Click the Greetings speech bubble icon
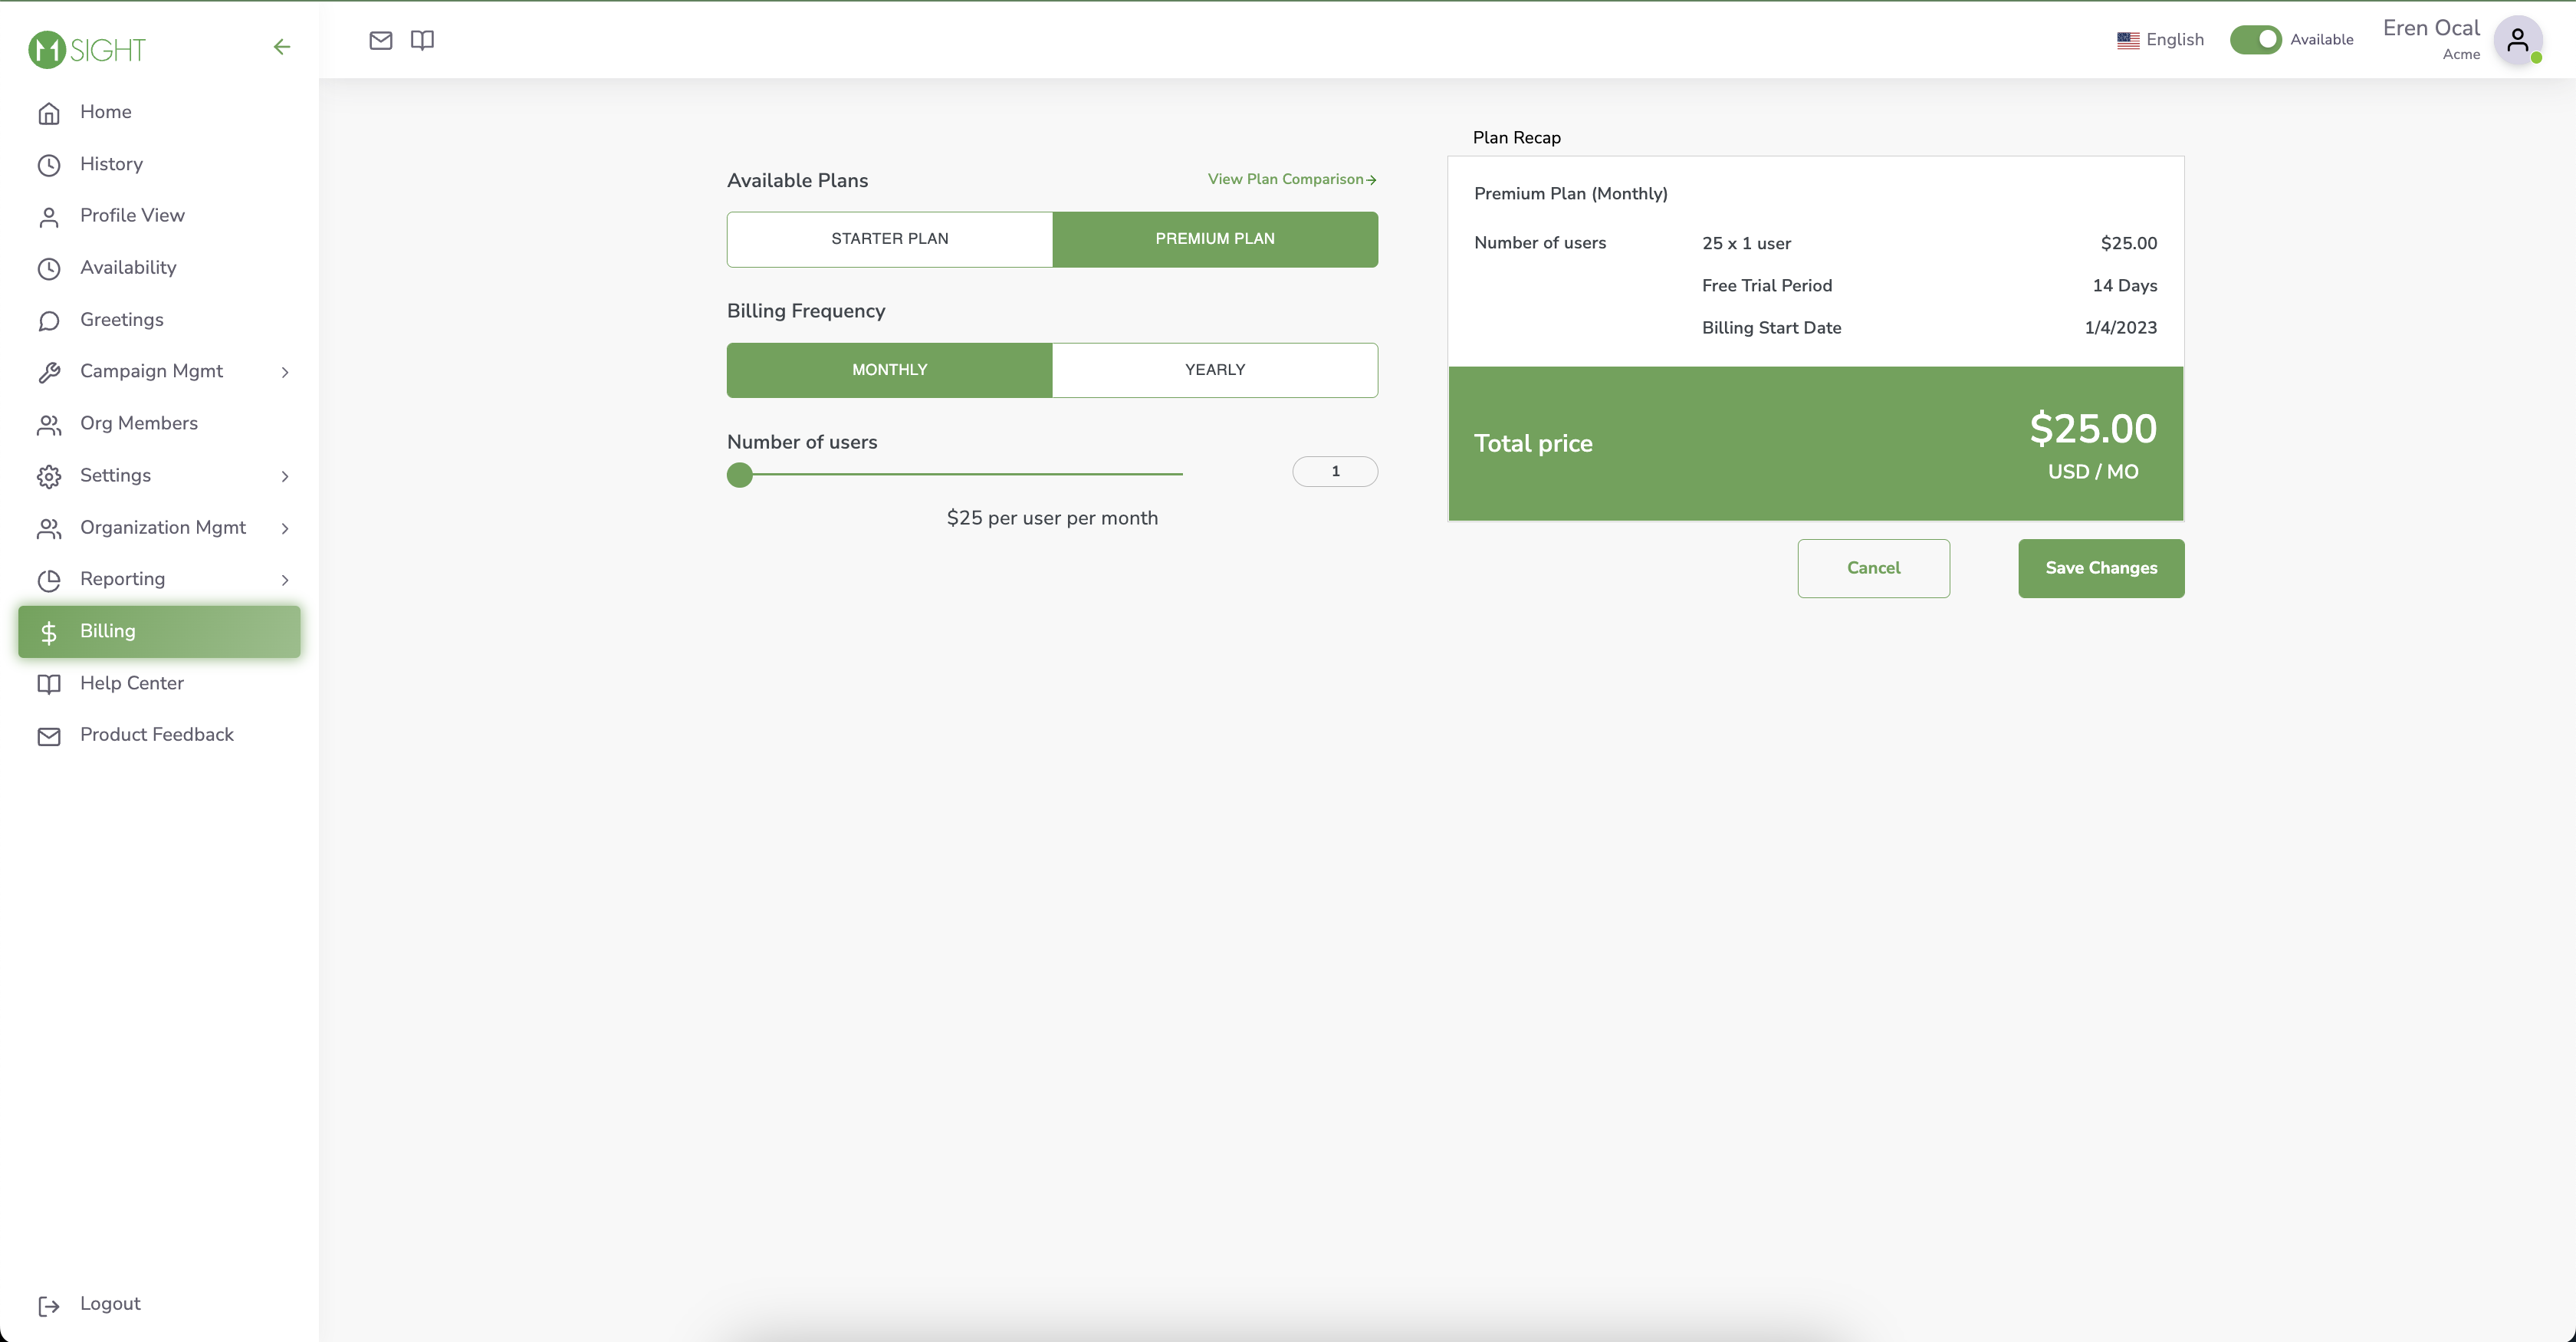 49,320
